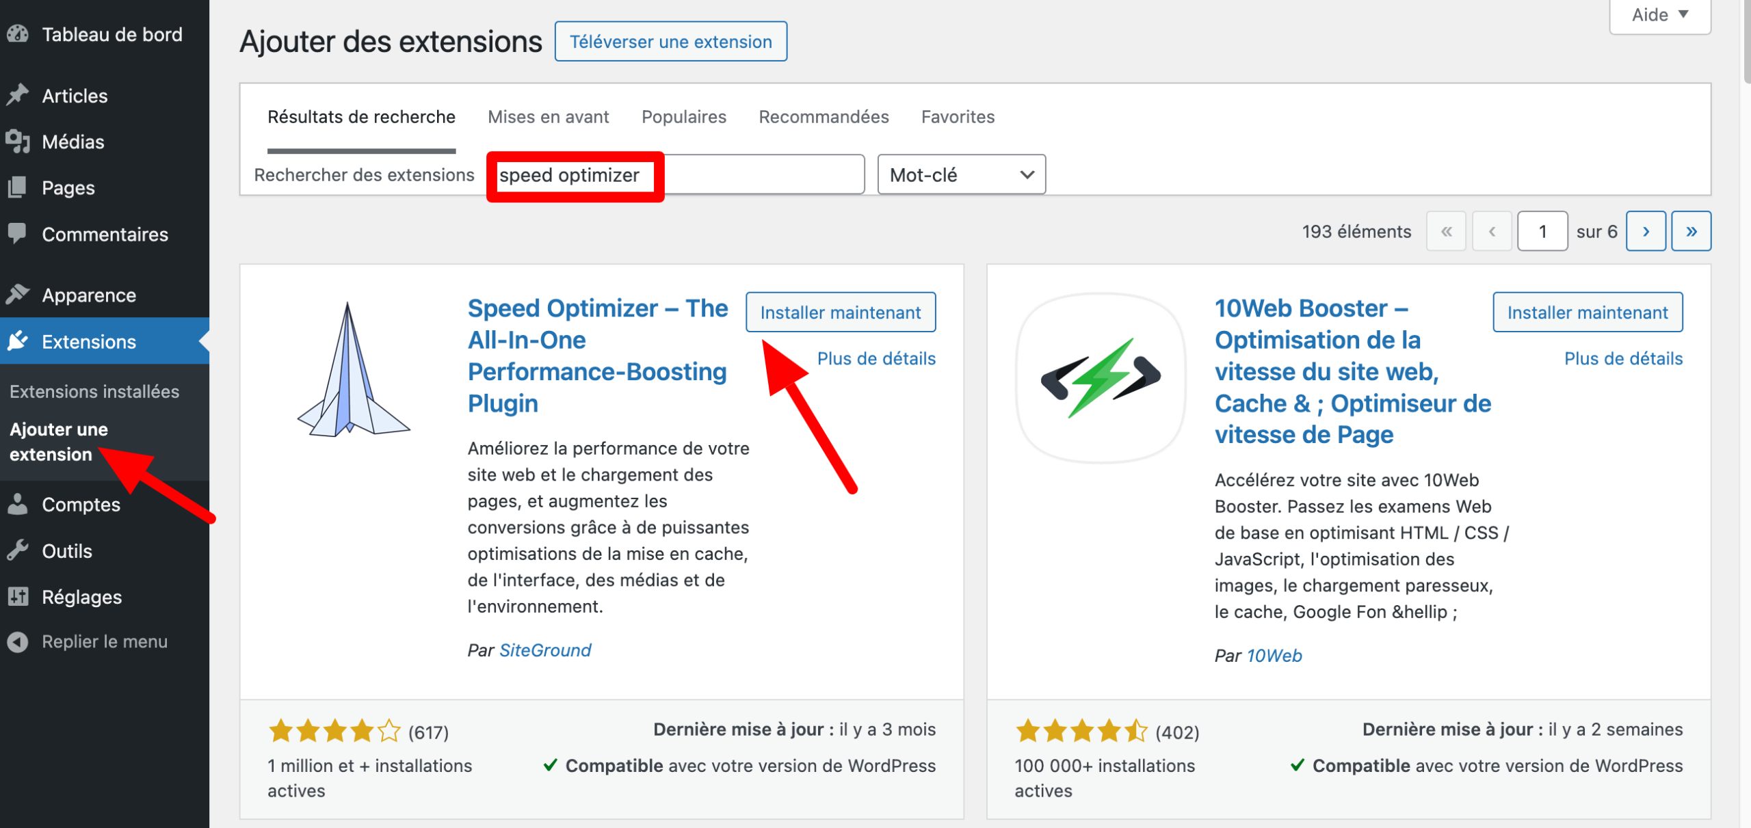Click the 193 éléments count text
Image resolution: width=1751 pixels, height=828 pixels.
tap(1356, 232)
